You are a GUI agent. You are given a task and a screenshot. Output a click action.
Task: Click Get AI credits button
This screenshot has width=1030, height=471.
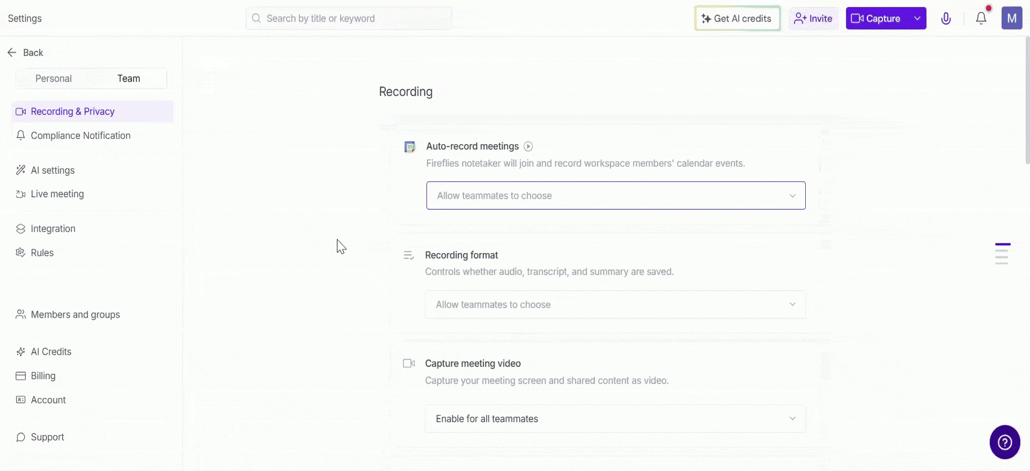[737, 18]
